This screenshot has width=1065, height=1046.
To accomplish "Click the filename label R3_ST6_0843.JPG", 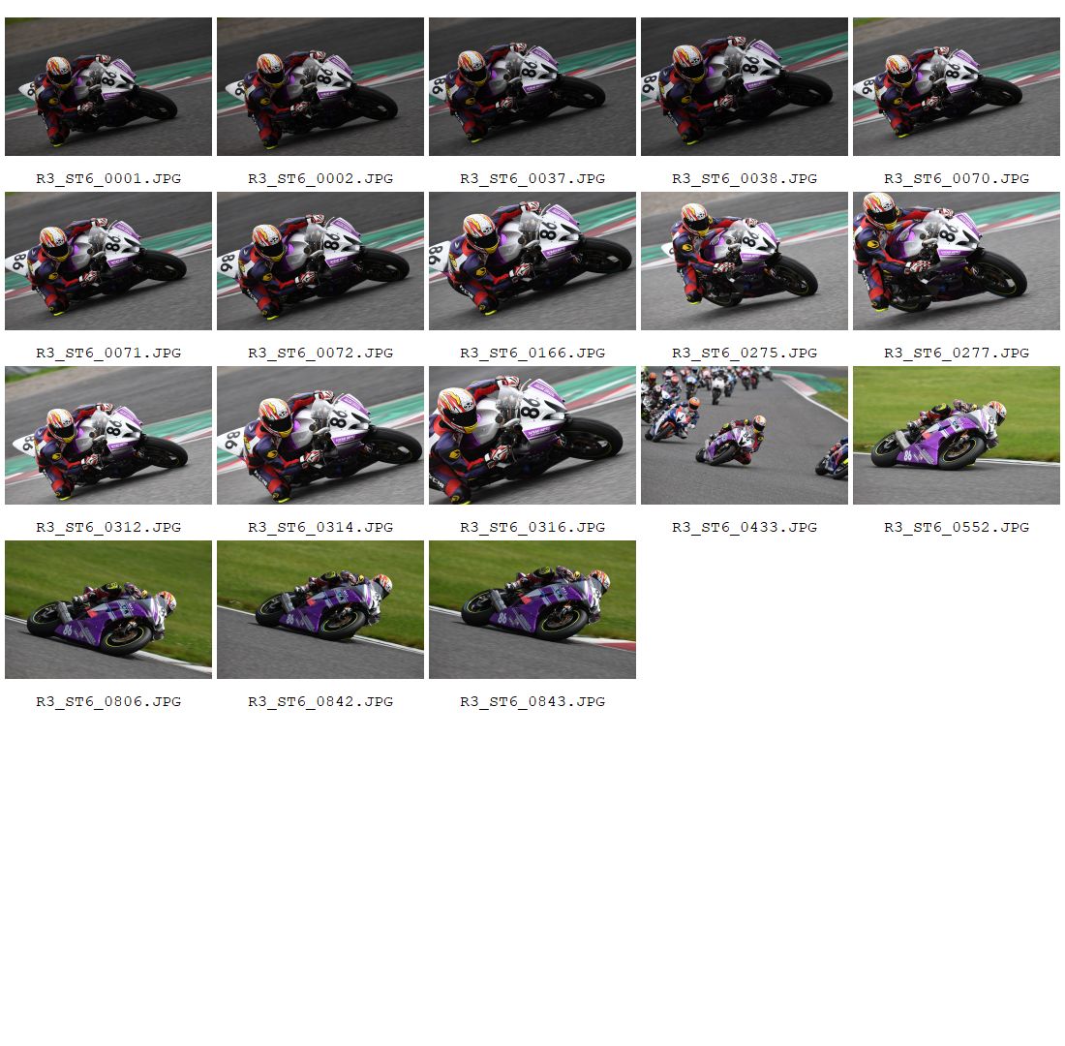I will (x=532, y=701).
